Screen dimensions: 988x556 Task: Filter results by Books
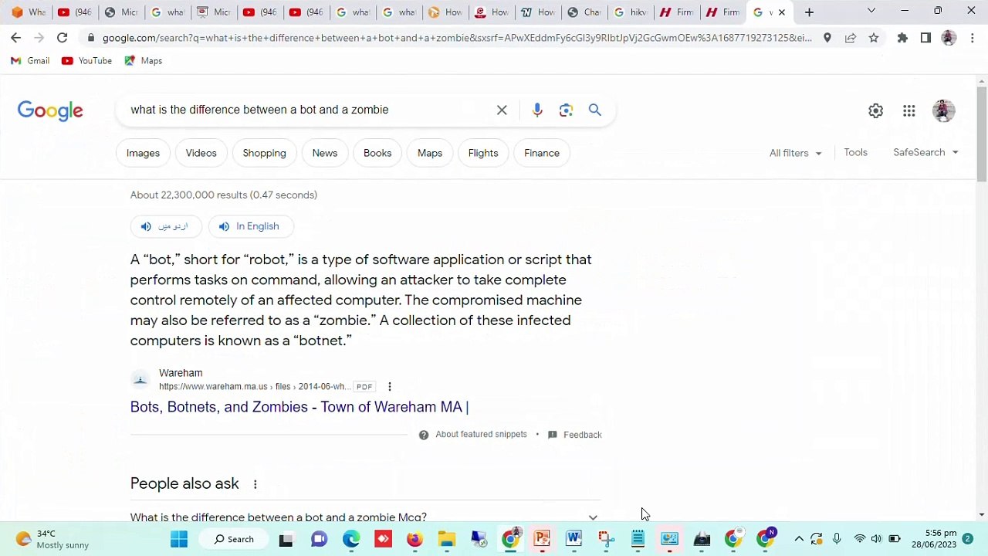pyautogui.click(x=377, y=153)
